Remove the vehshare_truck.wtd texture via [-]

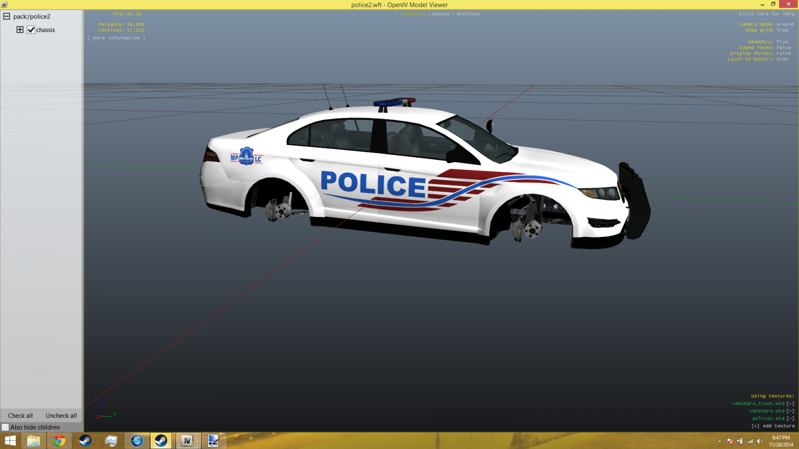point(790,404)
